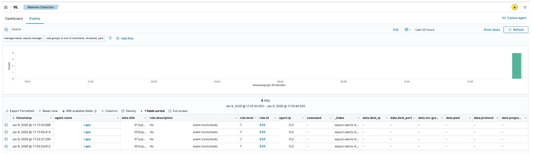The width and height of the screenshot is (533, 154).
Task: Open the help icon in header
Action: 525,7
